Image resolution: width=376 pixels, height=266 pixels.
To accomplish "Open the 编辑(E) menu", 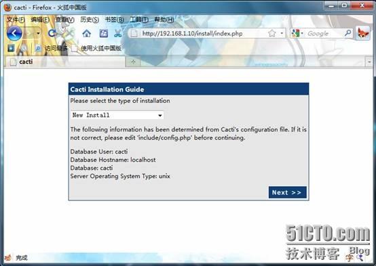I will [40, 20].
